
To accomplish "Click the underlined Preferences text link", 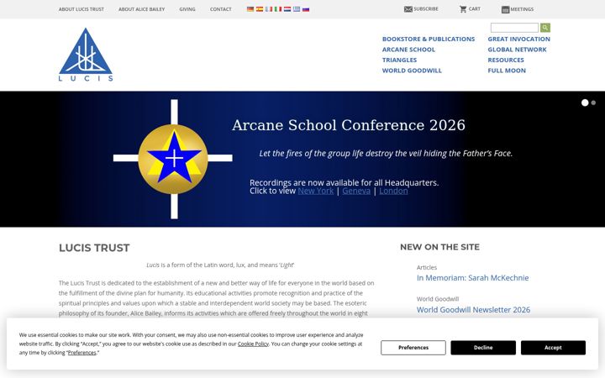I will (82, 353).
